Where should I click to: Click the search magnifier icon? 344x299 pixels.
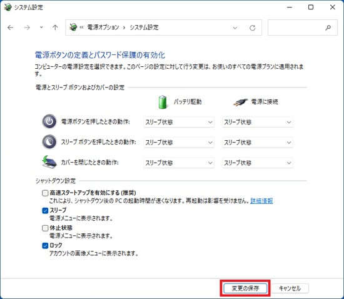pos(328,28)
